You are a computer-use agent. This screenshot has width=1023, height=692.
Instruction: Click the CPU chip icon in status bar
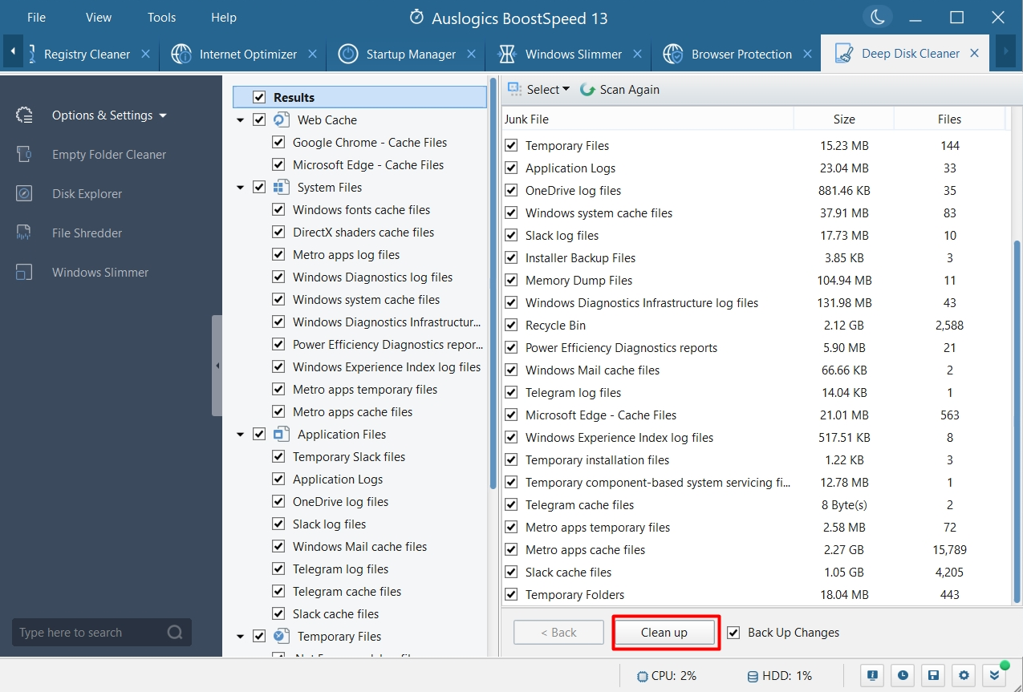pos(643,676)
